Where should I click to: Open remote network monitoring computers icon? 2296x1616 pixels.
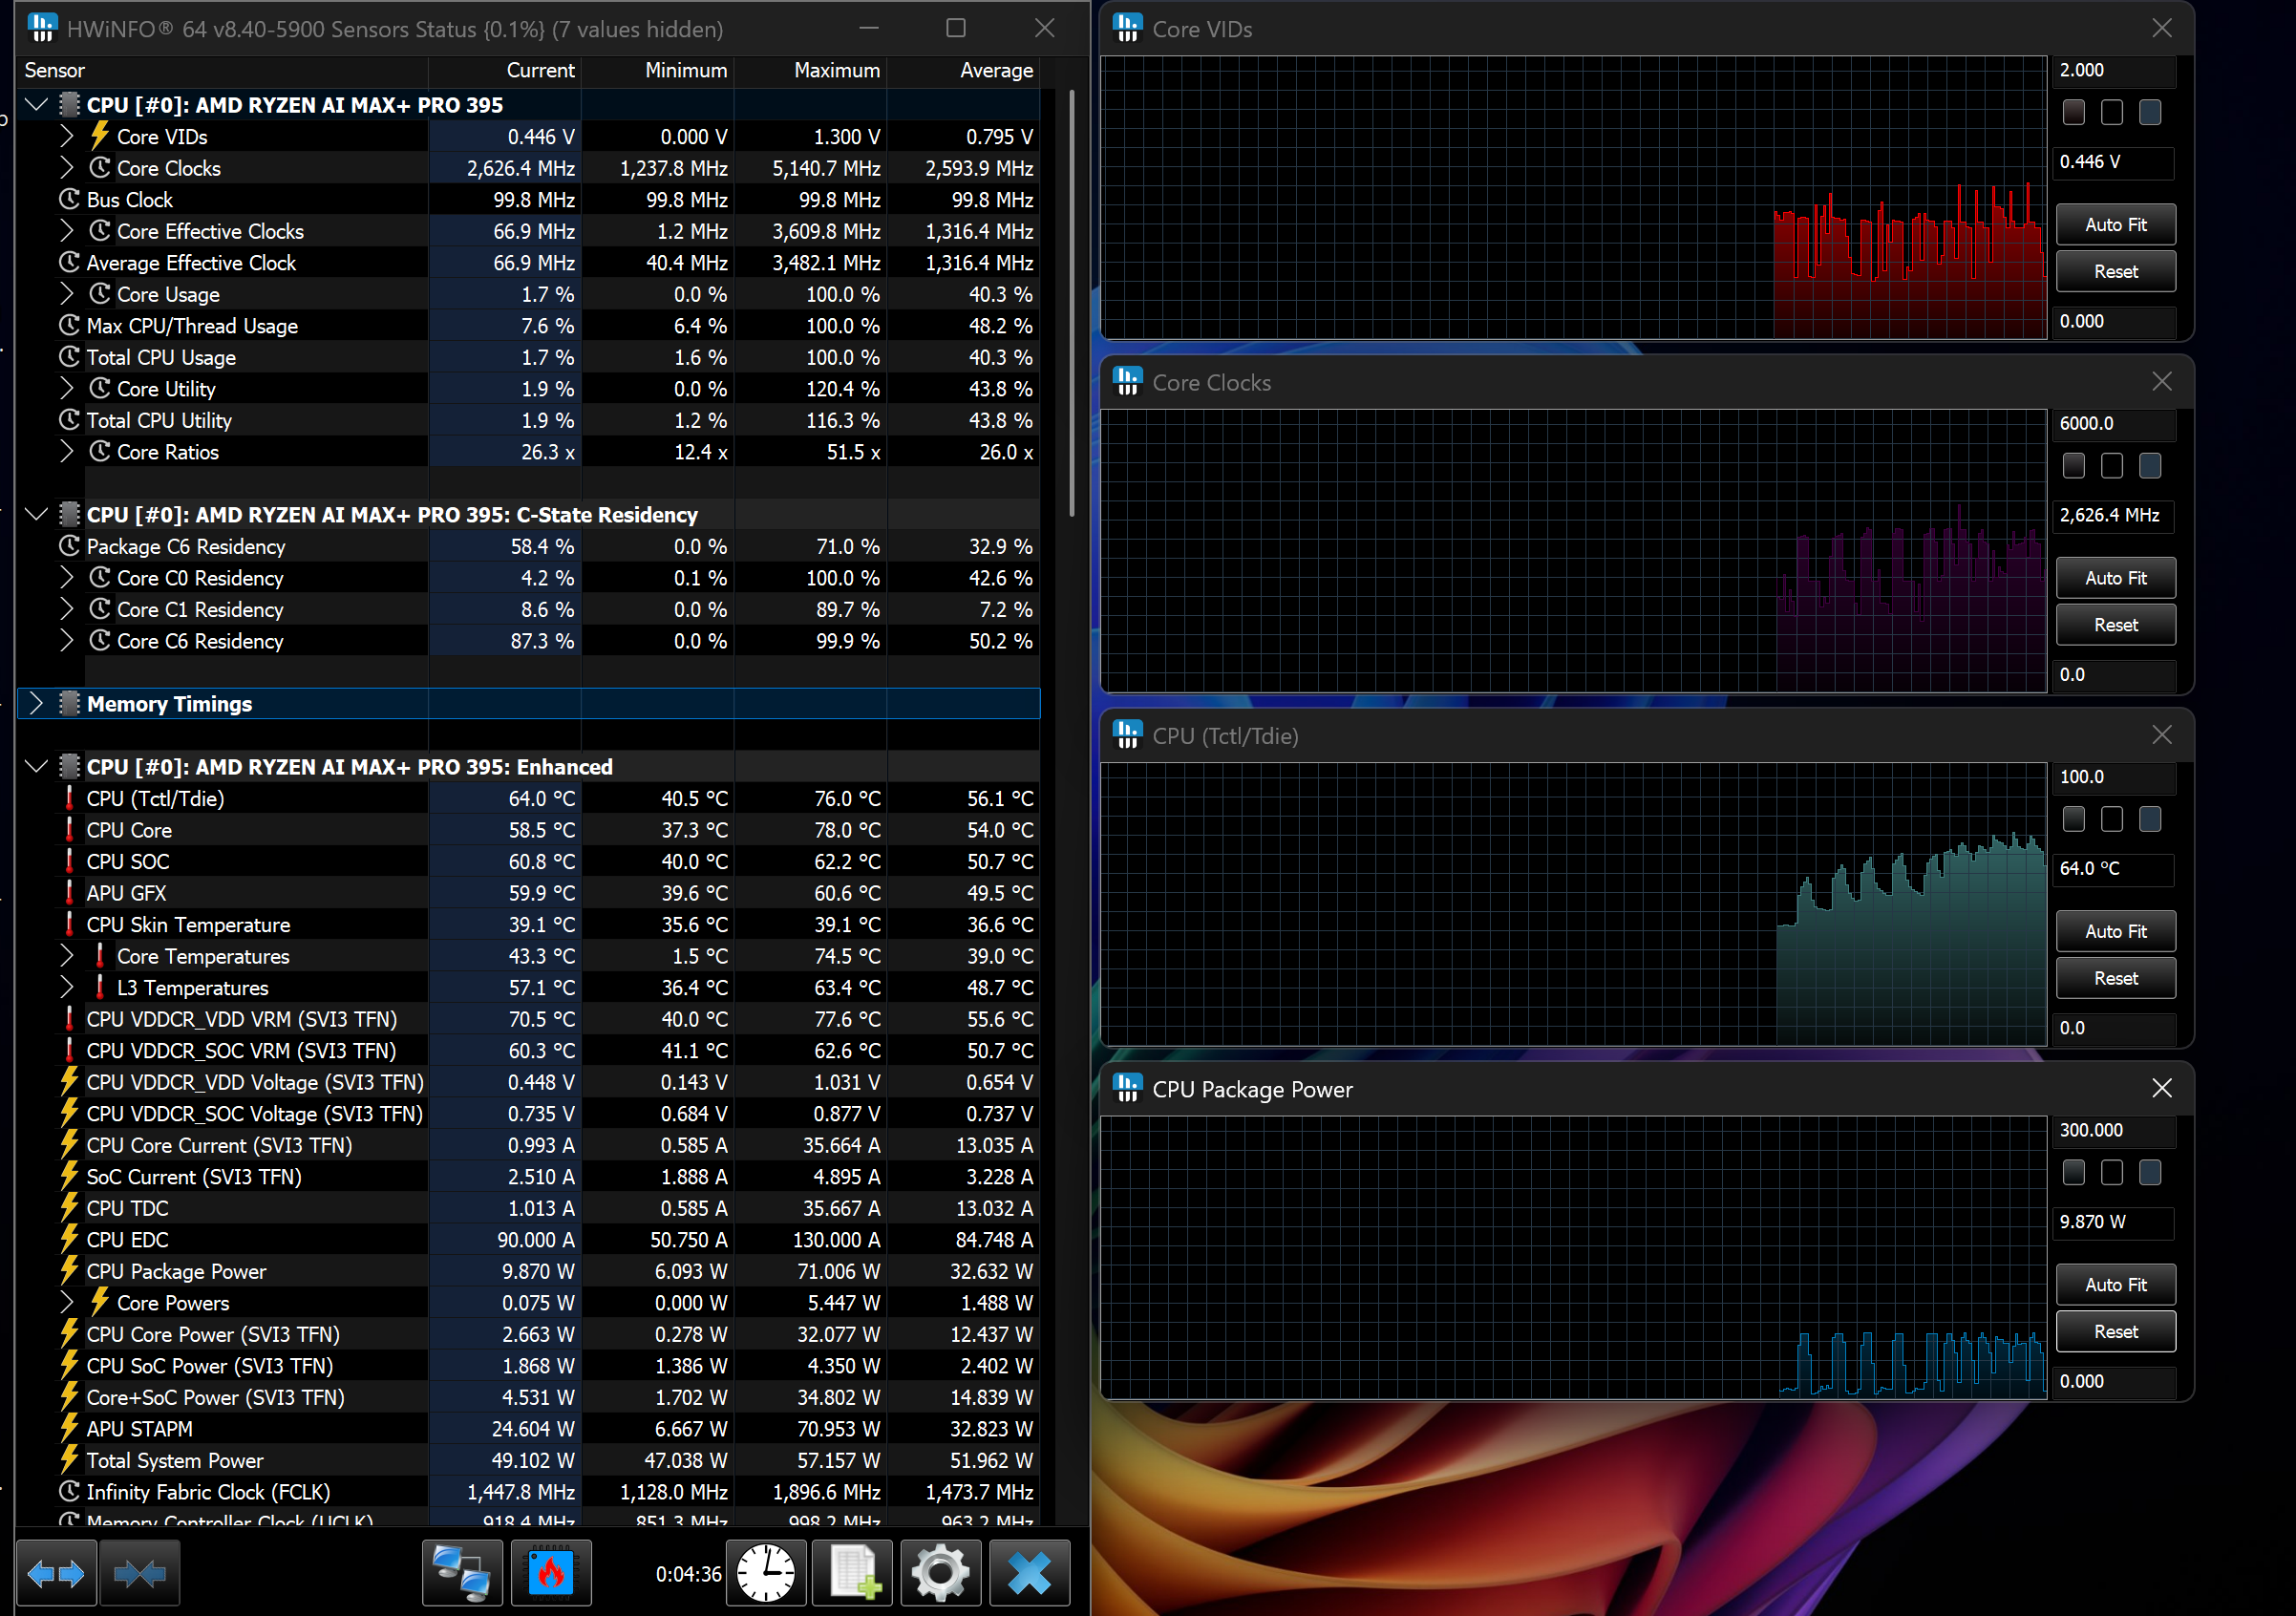462,1574
